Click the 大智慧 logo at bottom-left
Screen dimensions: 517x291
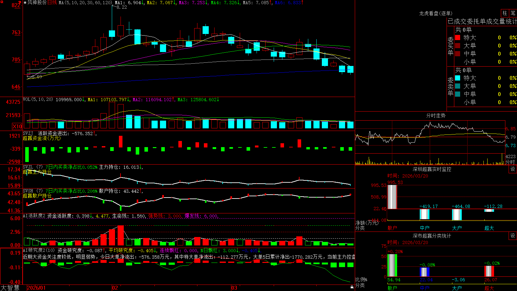[10, 288]
